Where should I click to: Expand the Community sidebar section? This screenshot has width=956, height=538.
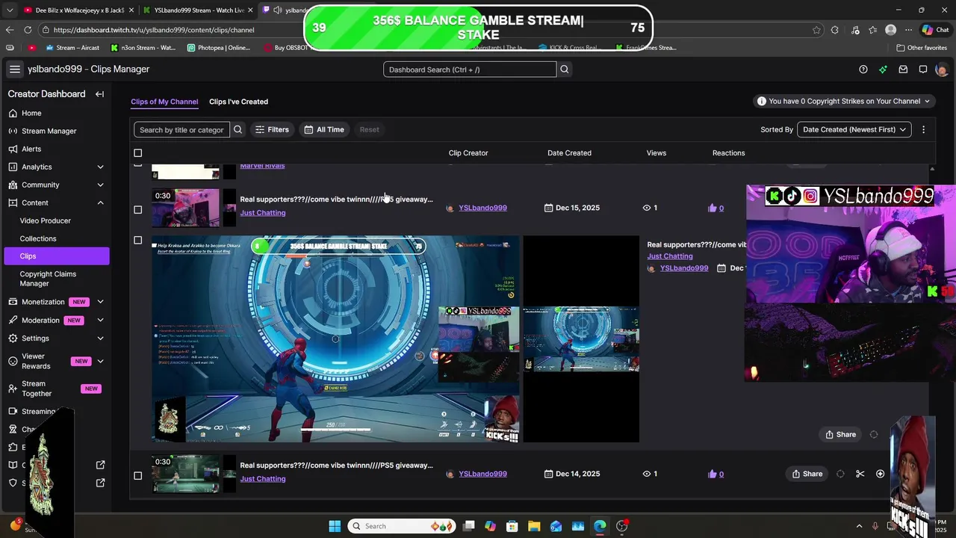pos(100,185)
